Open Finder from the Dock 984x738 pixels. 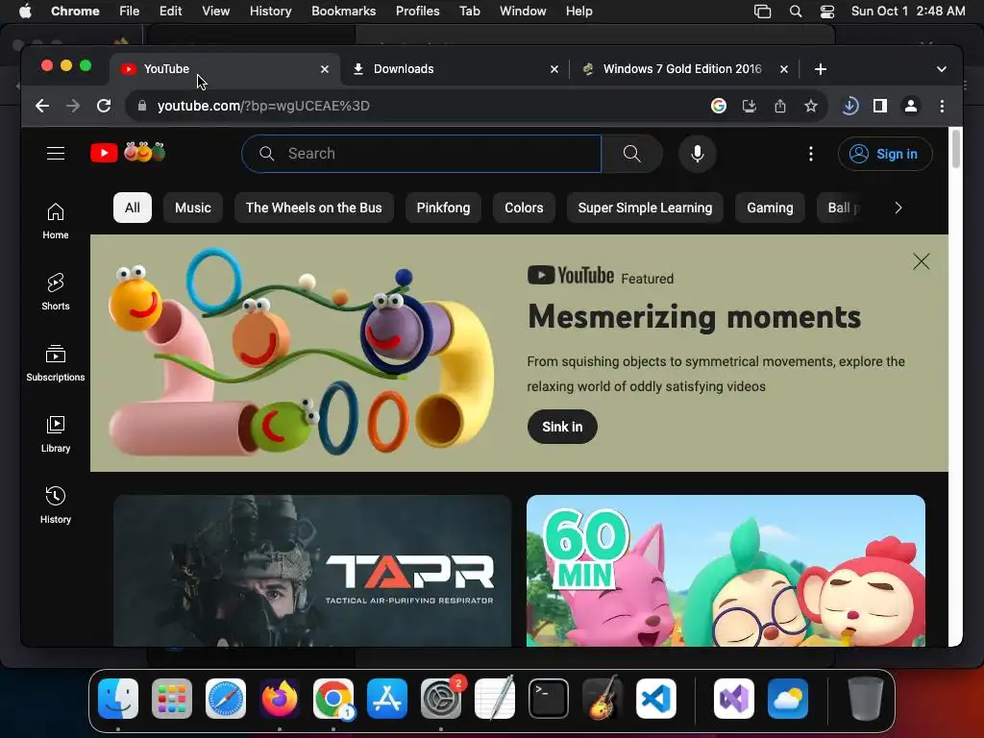118,699
